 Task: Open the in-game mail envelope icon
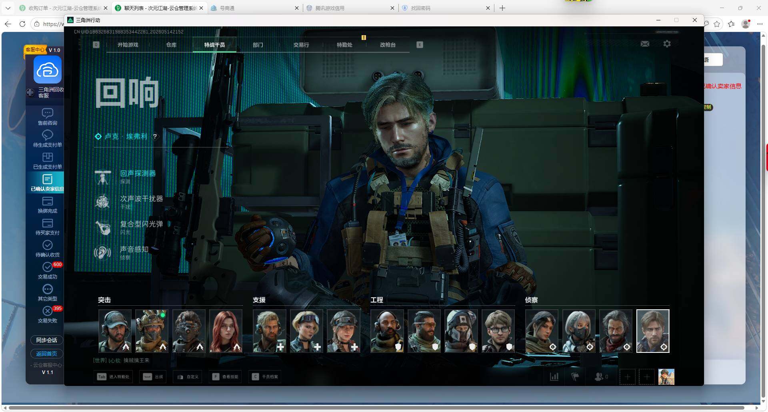point(645,44)
